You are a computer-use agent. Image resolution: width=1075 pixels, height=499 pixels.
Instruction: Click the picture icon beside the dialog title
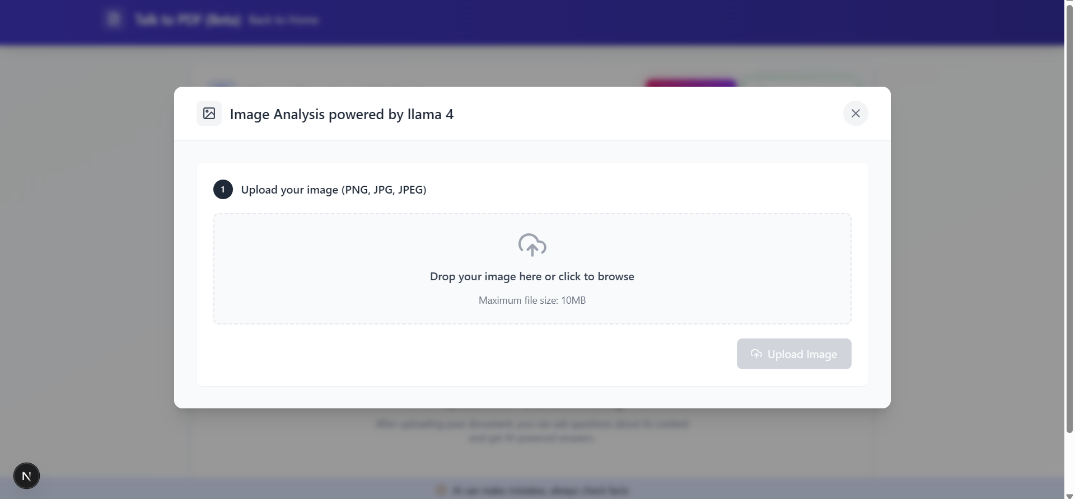point(209,114)
